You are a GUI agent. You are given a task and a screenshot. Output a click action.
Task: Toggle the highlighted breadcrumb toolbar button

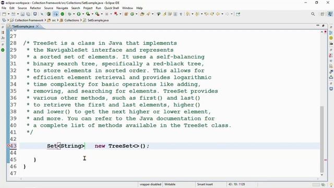coord(56,14)
